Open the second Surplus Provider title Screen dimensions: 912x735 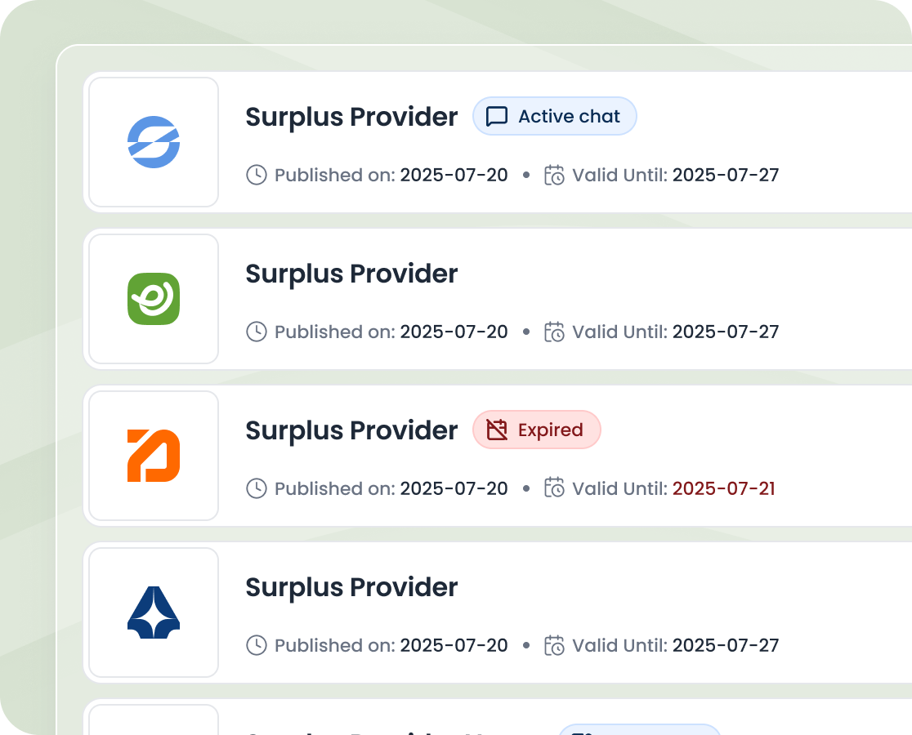351,274
